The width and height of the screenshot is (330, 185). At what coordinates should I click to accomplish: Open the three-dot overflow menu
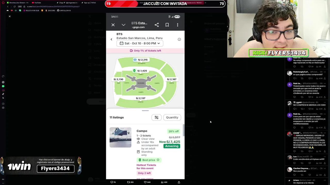pos(178,25)
